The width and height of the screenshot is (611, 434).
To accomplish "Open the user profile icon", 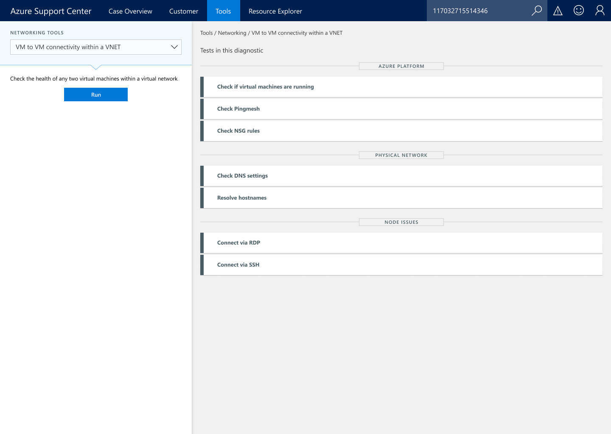I will coord(600,10).
